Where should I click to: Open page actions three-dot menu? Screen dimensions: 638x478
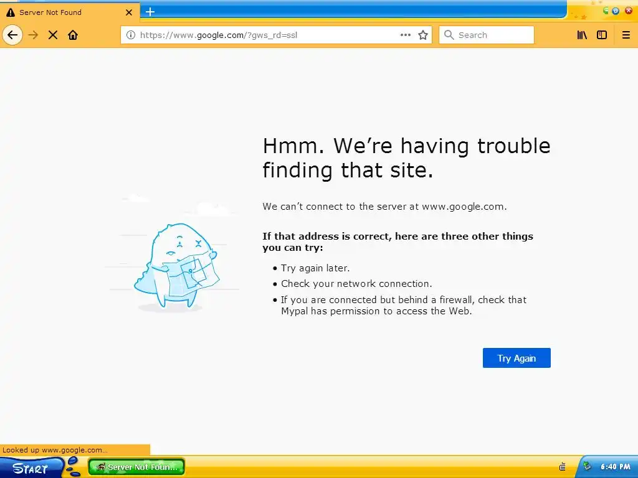click(405, 35)
